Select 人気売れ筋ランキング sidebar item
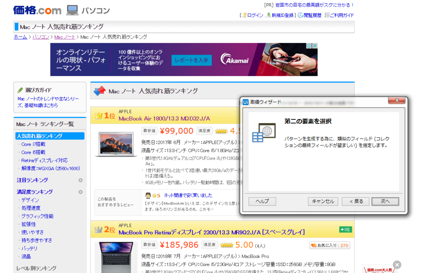This screenshot has height=273, width=445. [x=50, y=136]
